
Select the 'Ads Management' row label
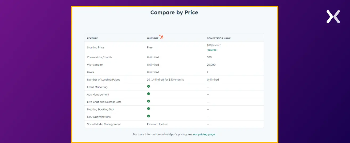click(x=98, y=94)
